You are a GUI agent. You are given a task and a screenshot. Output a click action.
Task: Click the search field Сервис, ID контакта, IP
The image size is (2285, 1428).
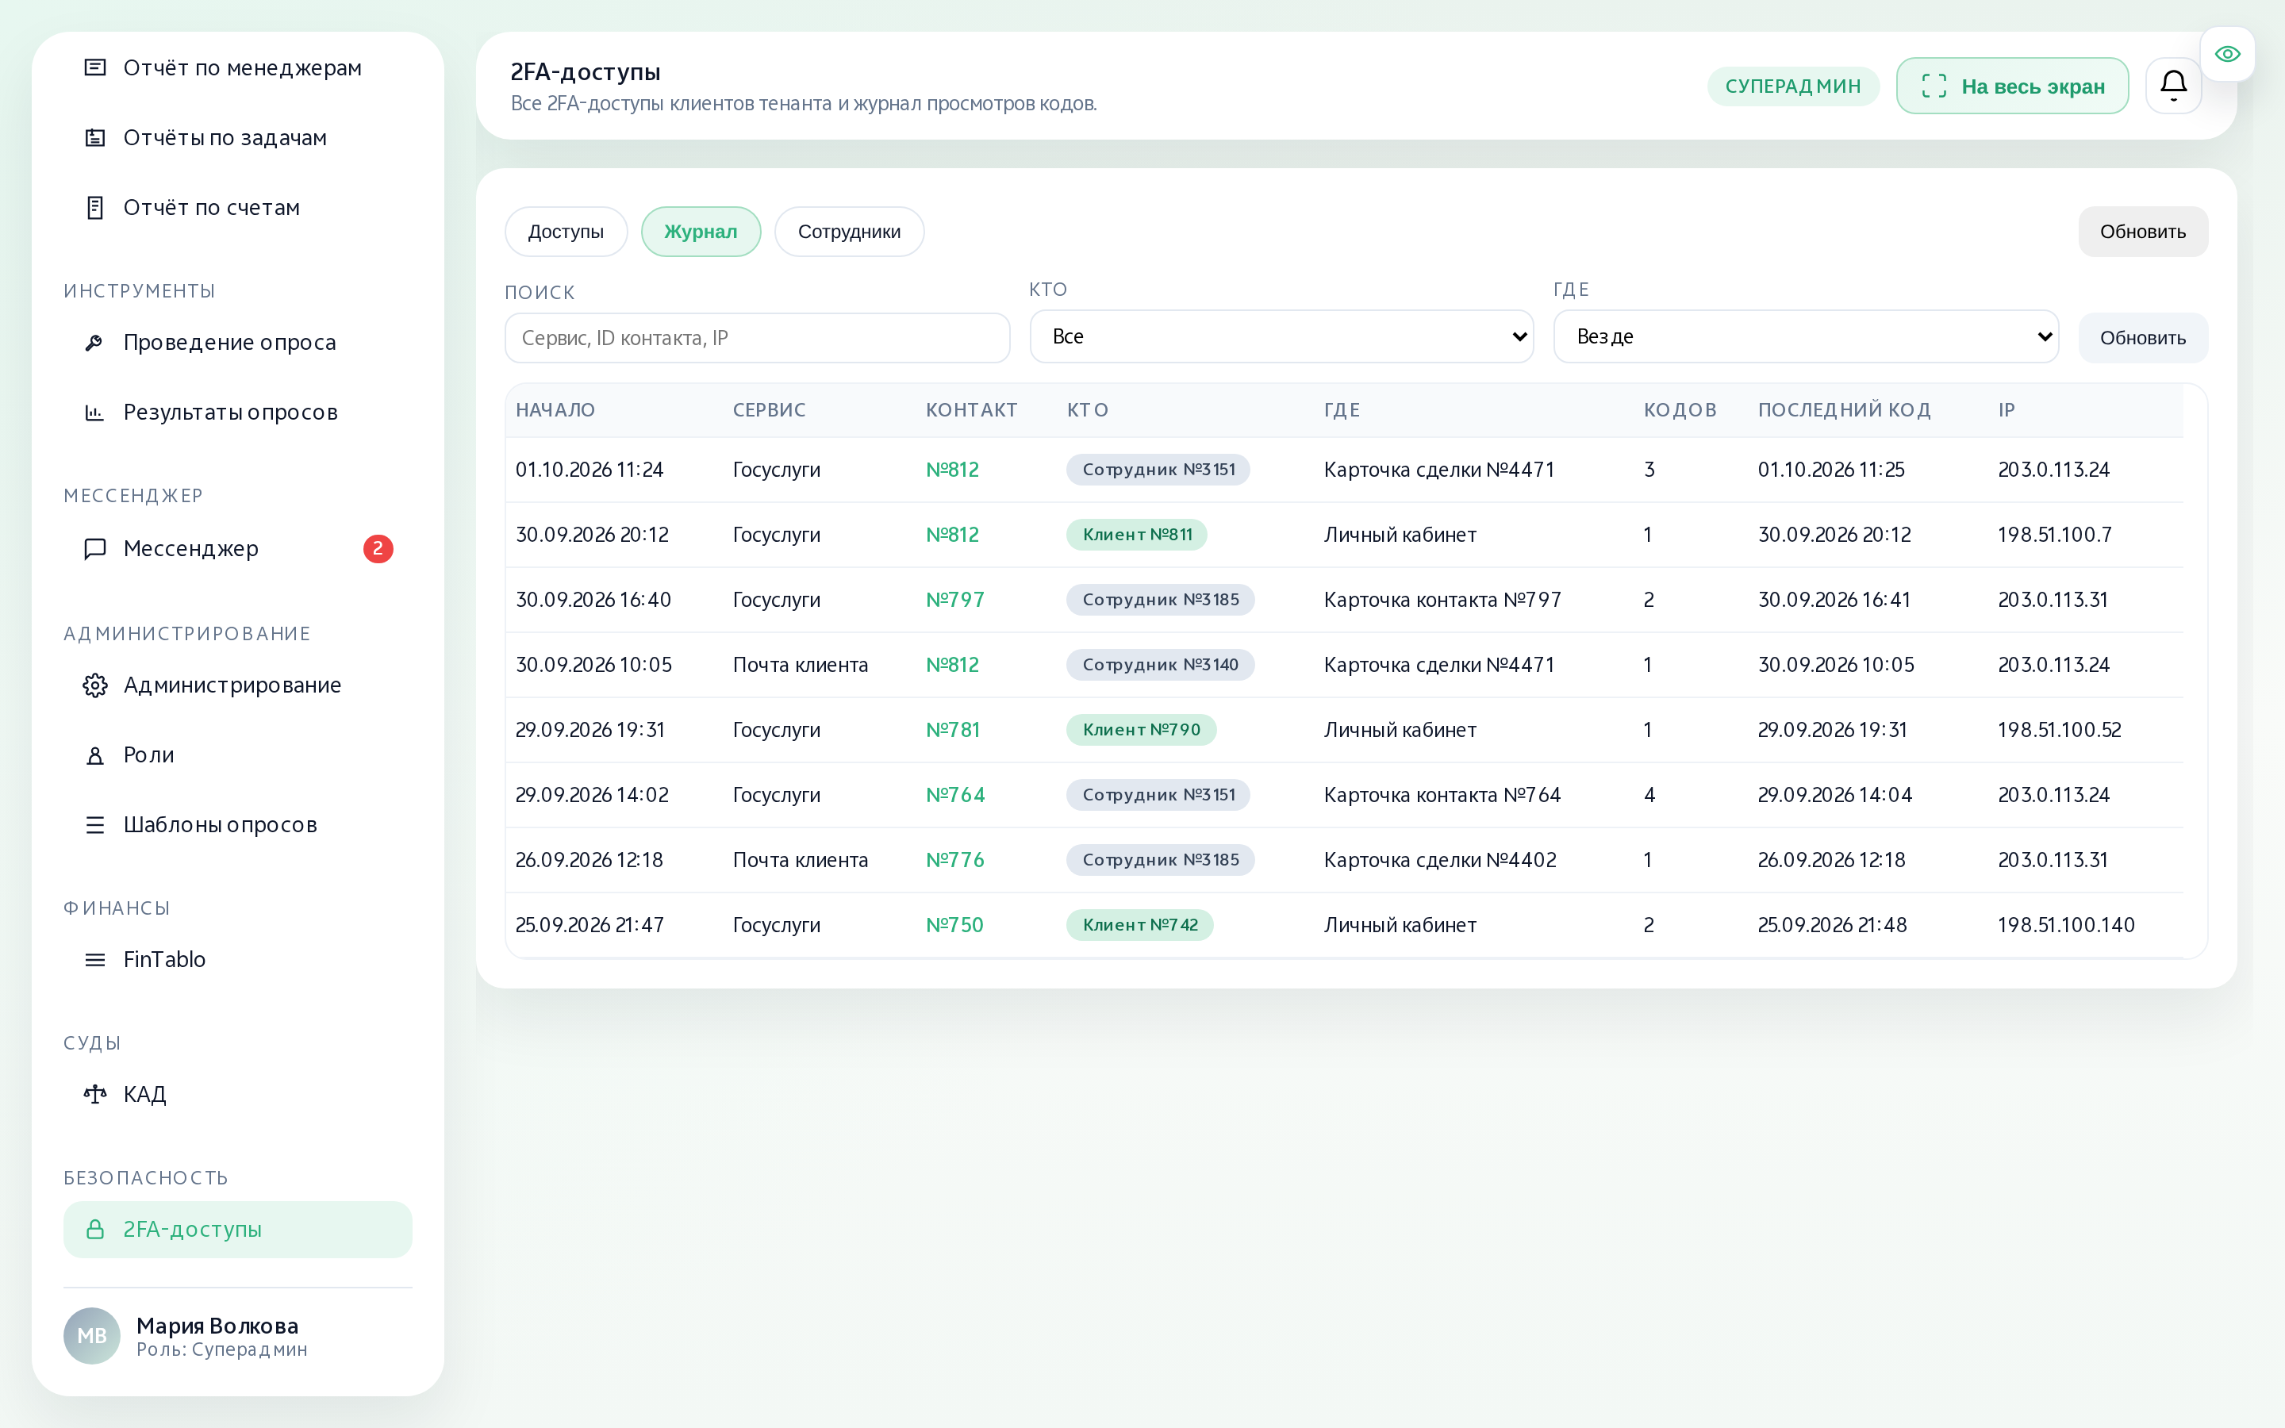[x=757, y=338]
